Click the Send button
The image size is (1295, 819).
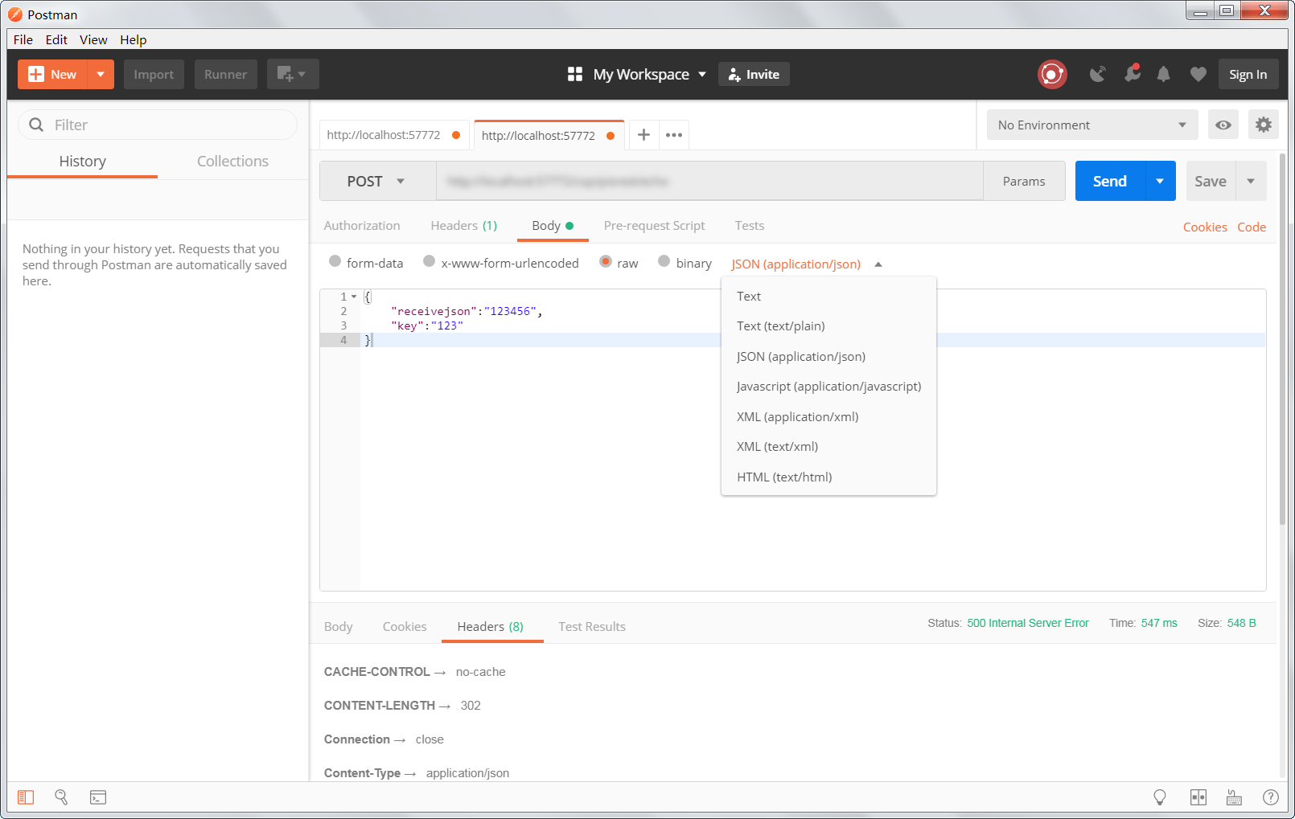click(1110, 181)
